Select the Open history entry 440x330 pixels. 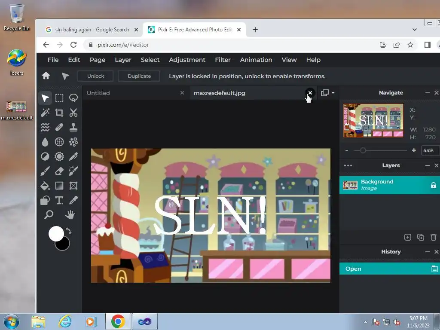(x=390, y=269)
